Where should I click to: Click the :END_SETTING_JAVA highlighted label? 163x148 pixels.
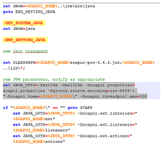tap(25, 40)
